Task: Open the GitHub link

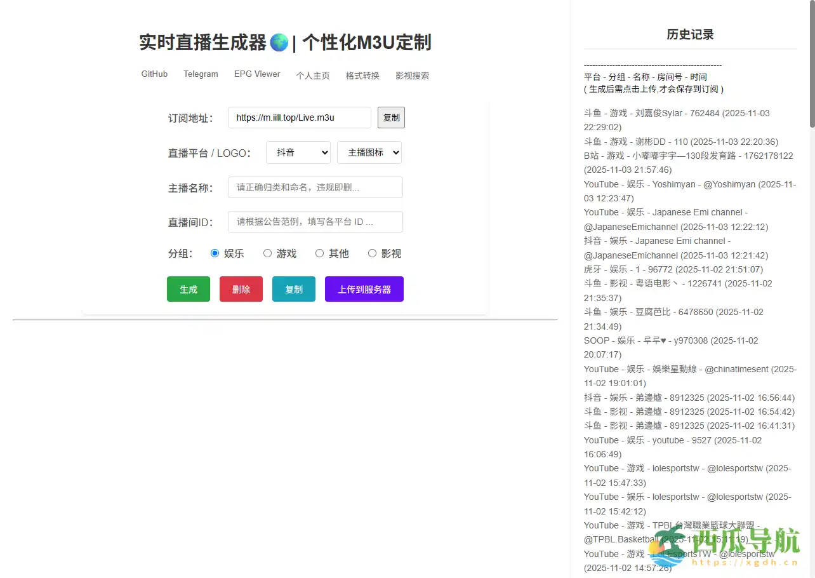Action: pos(154,74)
